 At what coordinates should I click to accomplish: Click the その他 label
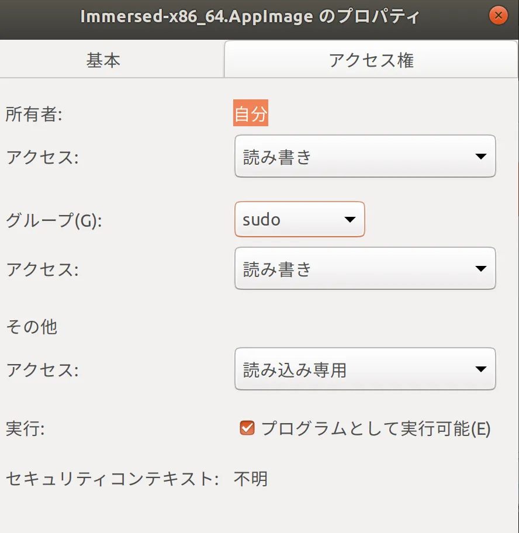tap(32, 327)
